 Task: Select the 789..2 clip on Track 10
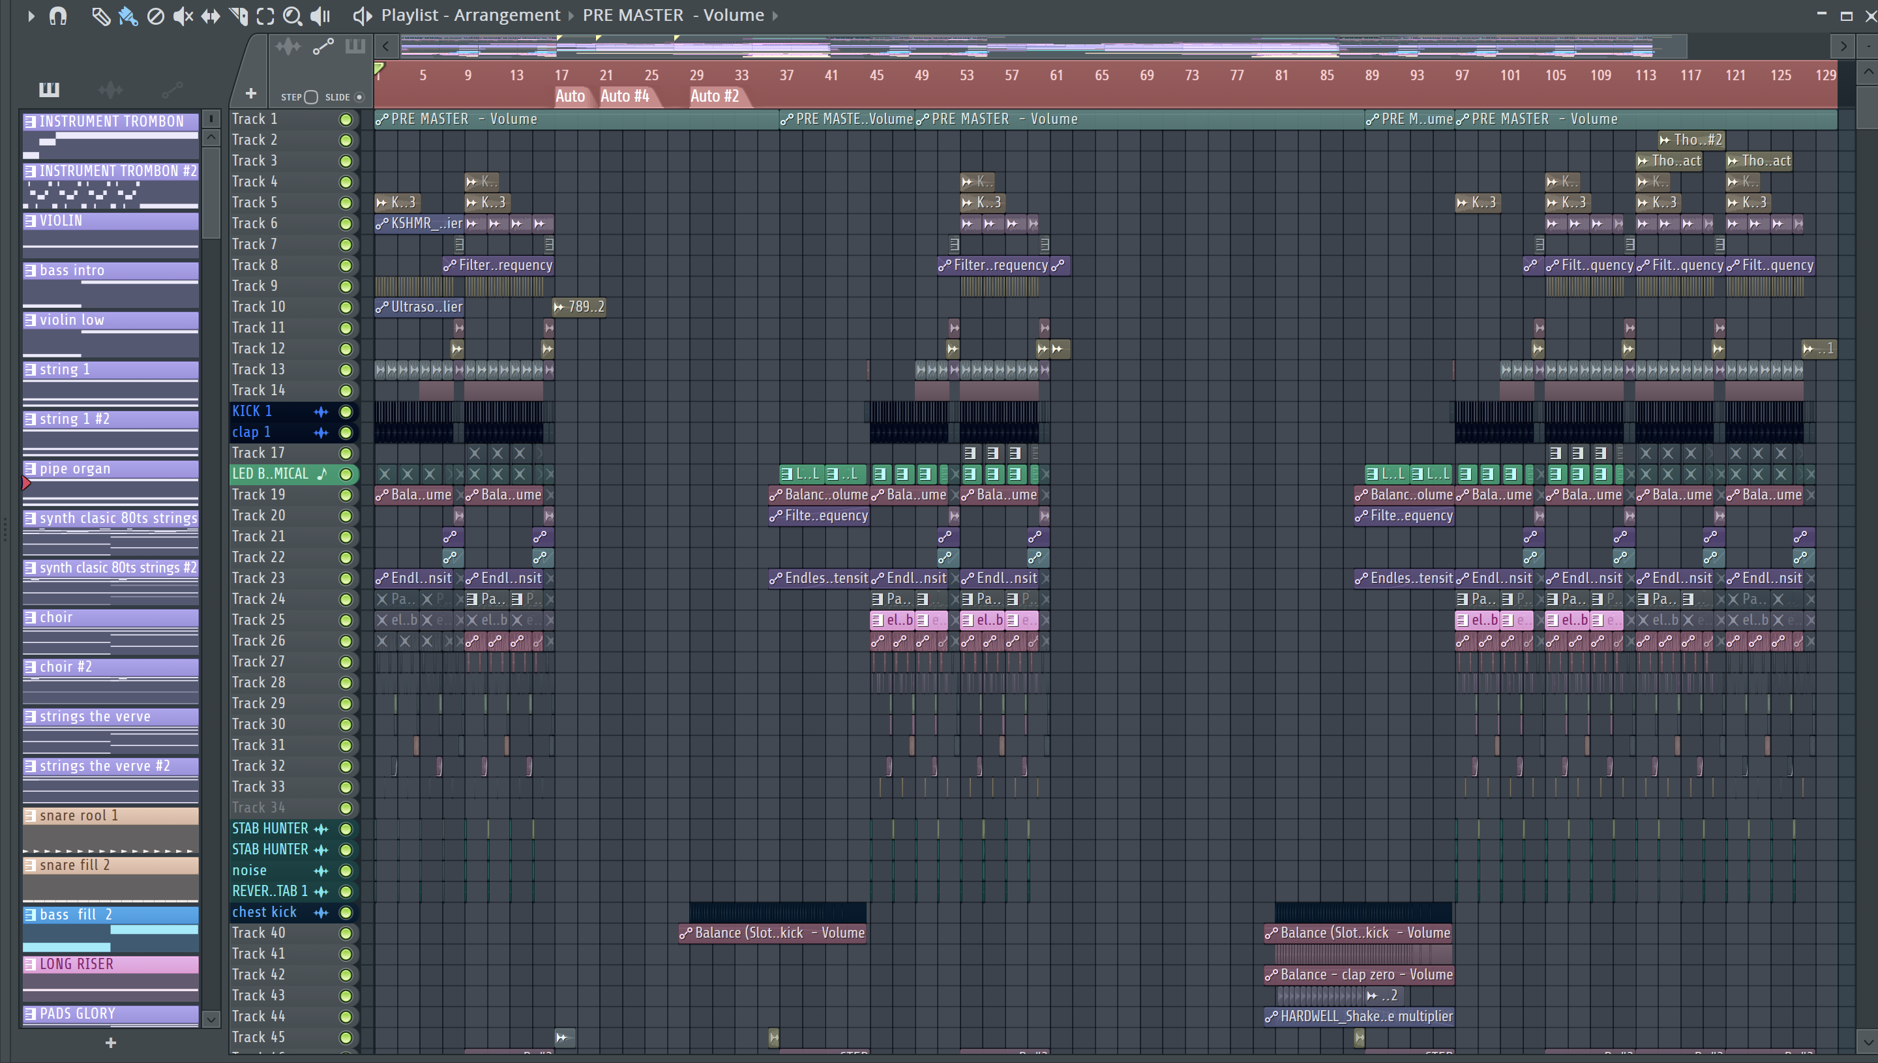[579, 307]
